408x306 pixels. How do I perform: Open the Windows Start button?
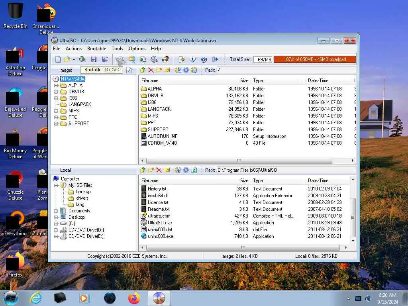coord(11,298)
